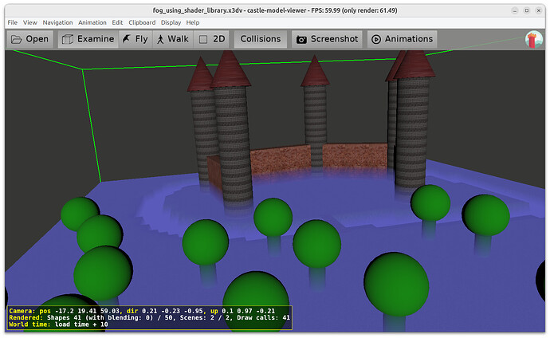
Task: Open the View menu
Action: (x=29, y=22)
